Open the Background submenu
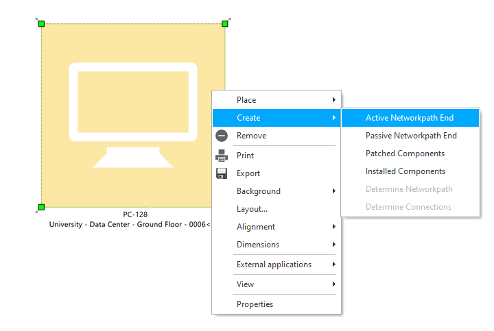This screenshot has width=494, height=331. point(277,191)
